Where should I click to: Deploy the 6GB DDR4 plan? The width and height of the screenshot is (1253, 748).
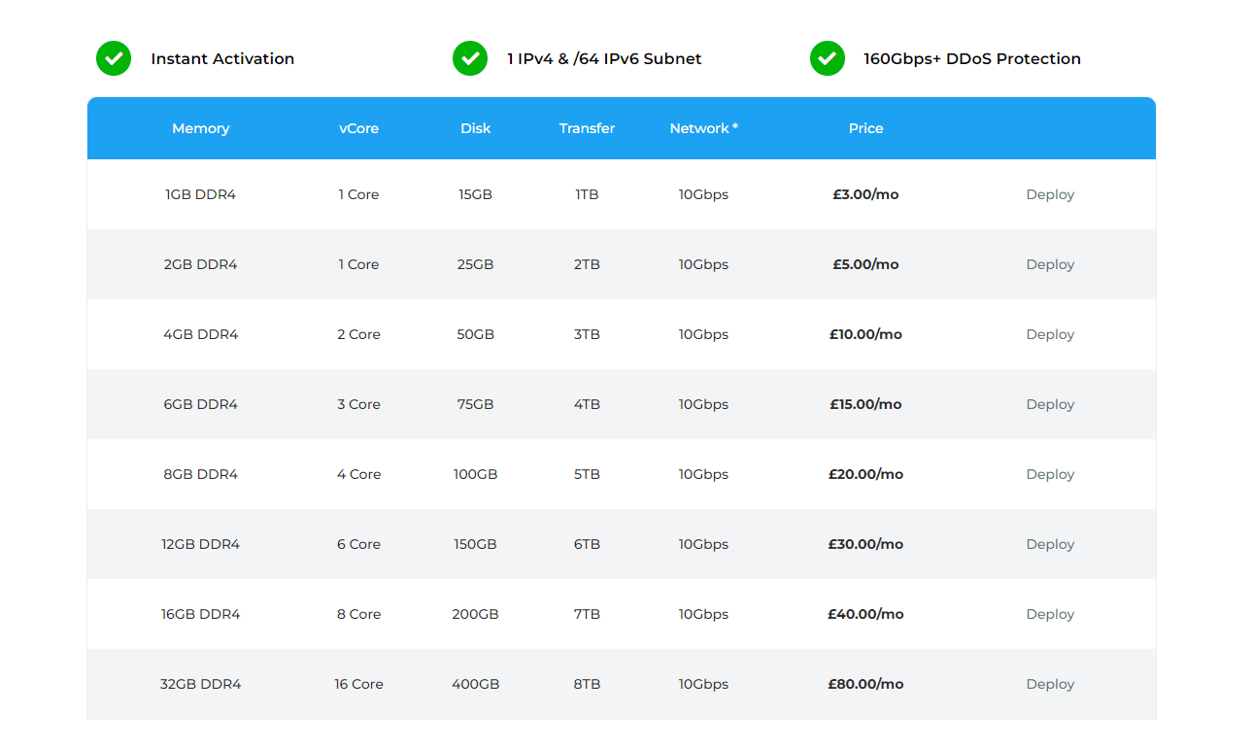tap(1050, 404)
